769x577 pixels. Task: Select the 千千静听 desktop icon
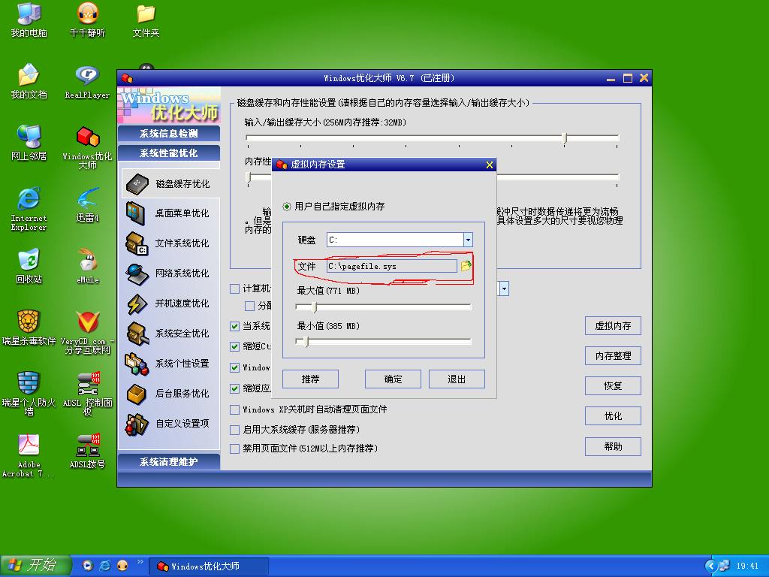pos(87,20)
